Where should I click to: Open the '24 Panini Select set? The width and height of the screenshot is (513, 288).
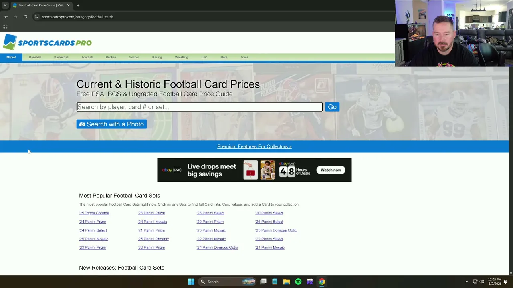coord(93,230)
